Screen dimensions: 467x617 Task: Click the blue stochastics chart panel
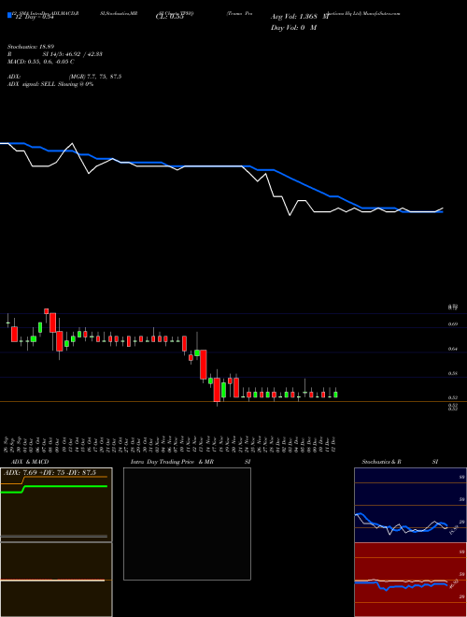click(x=410, y=505)
